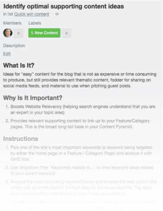The width and height of the screenshot is (163, 211).
Task: Click the card title "Identify optimal supporting content ideas"
Action: (63, 6)
